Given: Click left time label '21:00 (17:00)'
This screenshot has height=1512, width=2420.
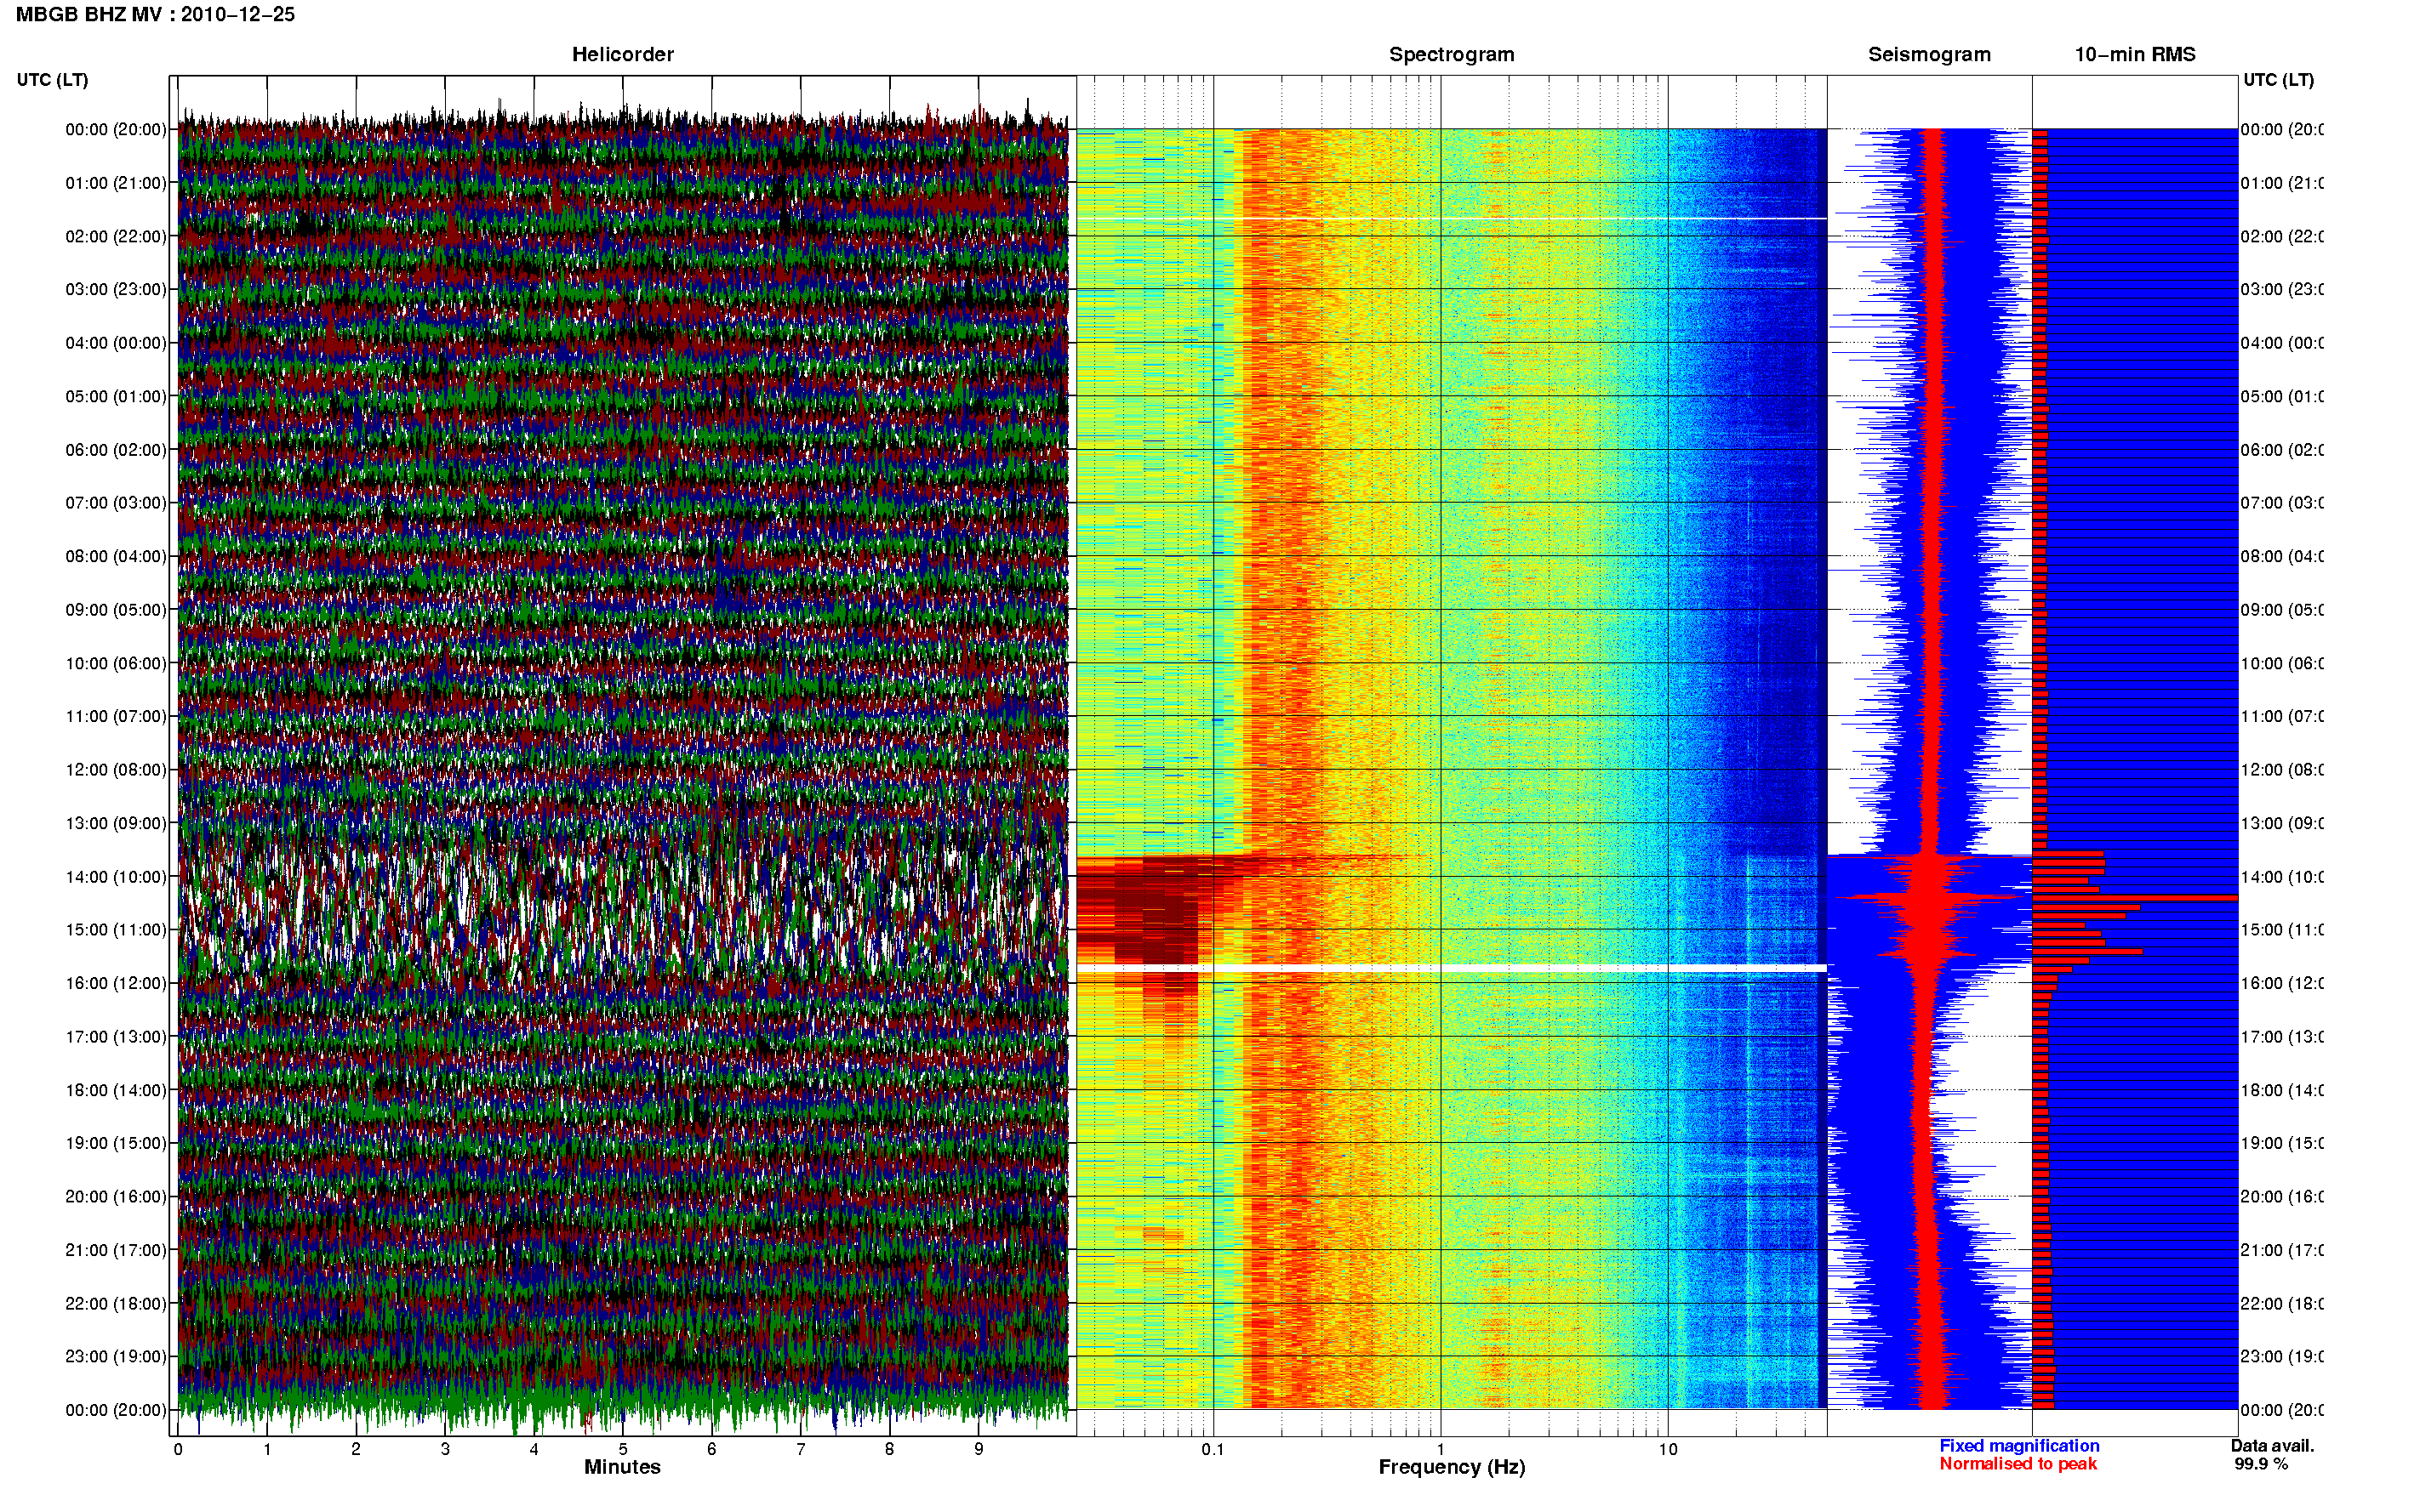Looking at the screenshot, I should [116, 1250].
